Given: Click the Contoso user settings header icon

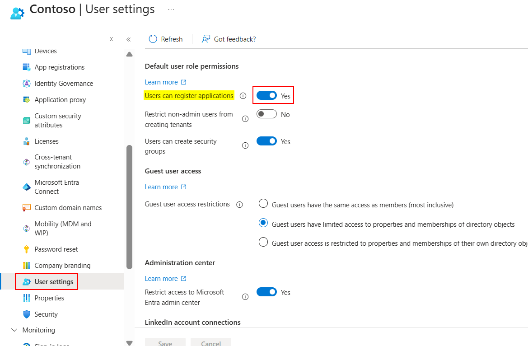Looking at the screenshot, I should click(17, 13).
